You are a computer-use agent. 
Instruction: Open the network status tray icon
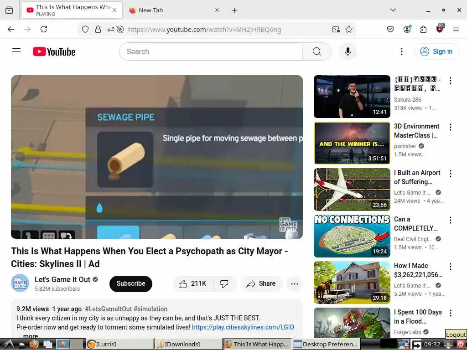[403, 345]
